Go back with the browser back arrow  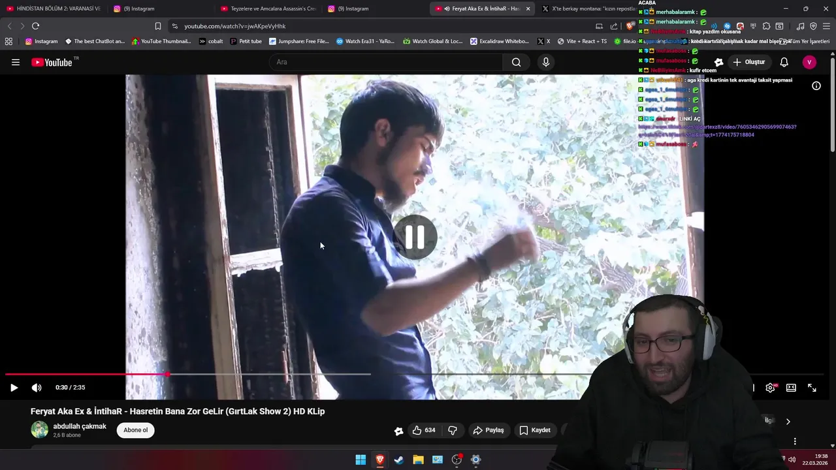(x=9, y=26)
